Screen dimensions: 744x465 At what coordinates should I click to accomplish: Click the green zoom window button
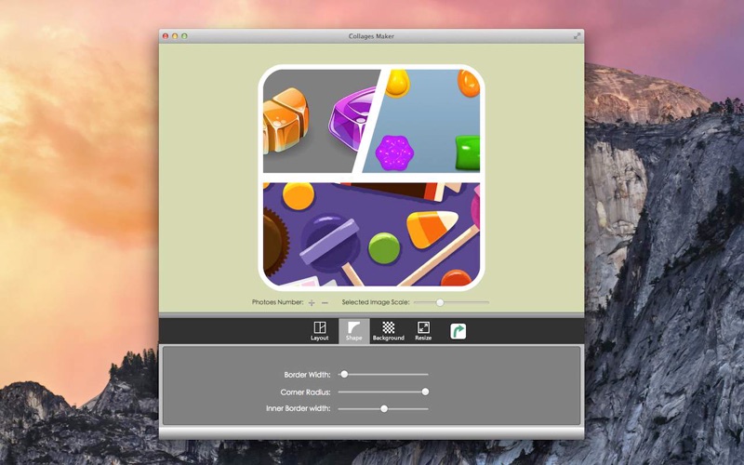(184, 36)
